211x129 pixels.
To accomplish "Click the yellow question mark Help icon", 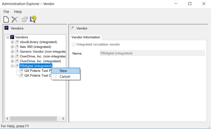I will pos(33,19).
